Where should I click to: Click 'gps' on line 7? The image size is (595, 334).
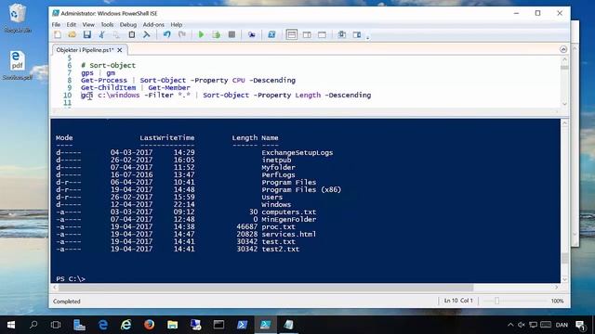pyautogui.click(x=87, y=72)
